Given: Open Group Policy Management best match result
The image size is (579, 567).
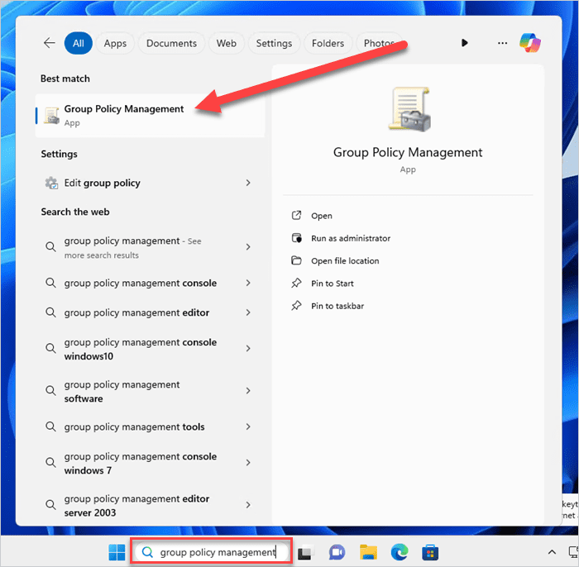Looking at the screenshot, I should click(150, 116).
